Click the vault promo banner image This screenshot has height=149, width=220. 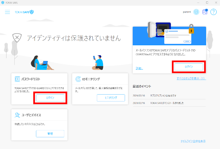(169, 34)
